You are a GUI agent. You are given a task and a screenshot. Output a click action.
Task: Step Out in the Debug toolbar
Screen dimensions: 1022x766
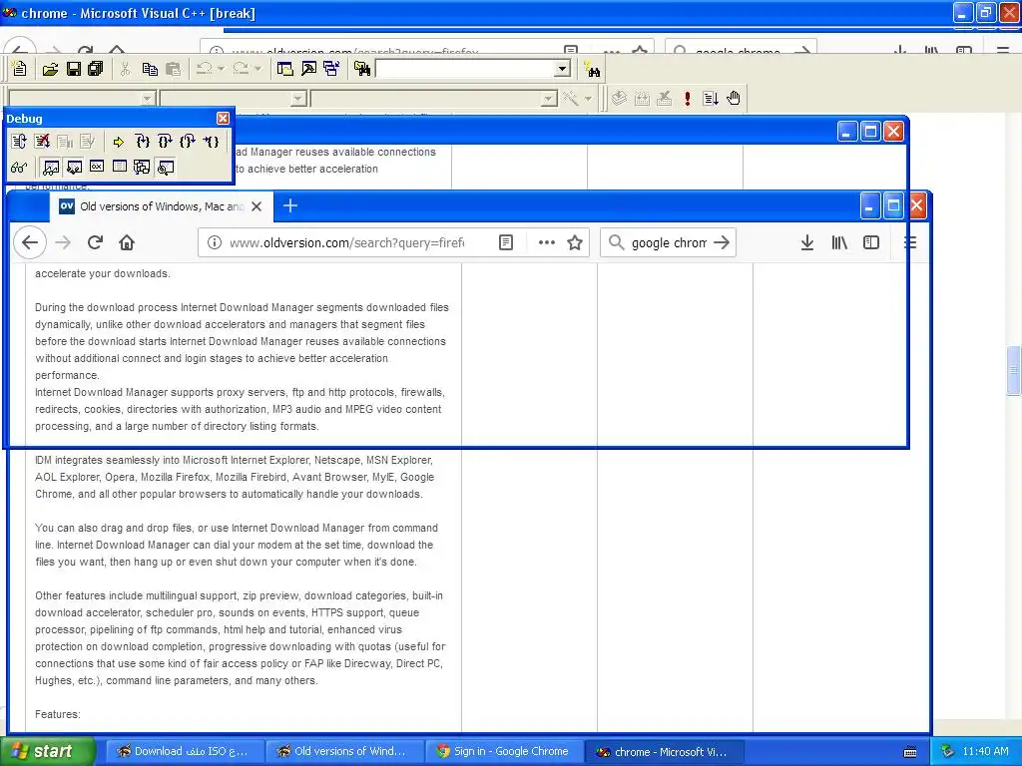[x=188, y=142]
